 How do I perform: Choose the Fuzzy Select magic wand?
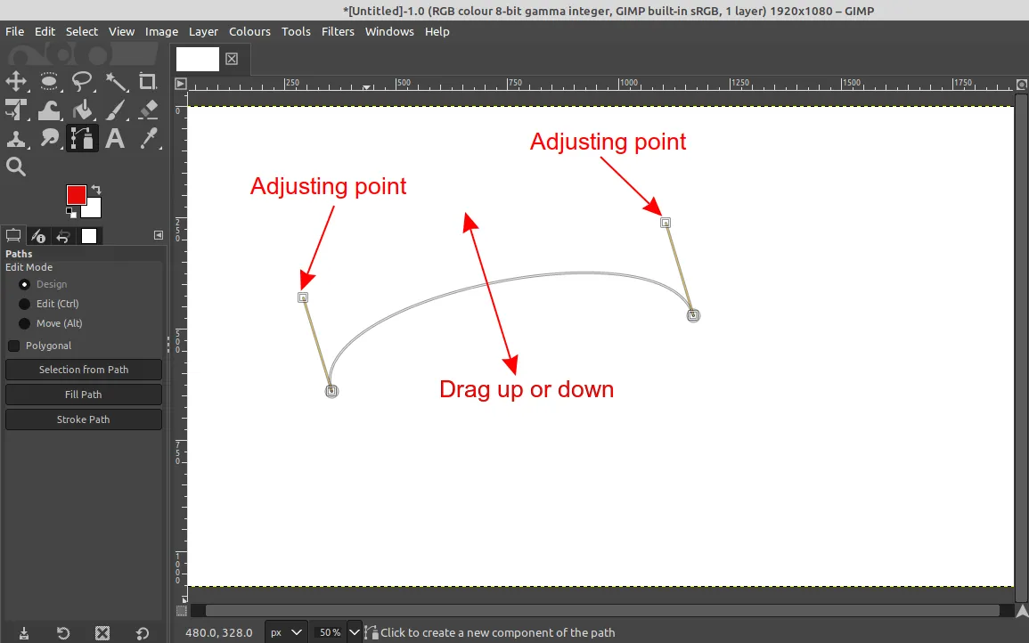[x=116, y=82]
